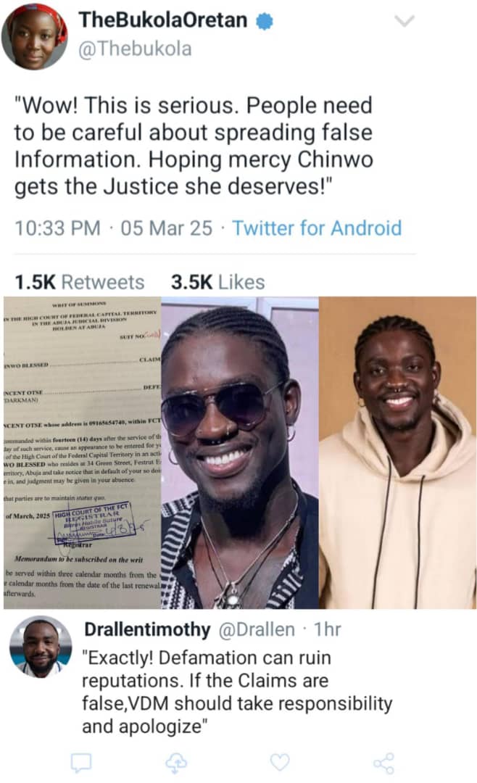
Task: Click the @Thebukola handle
Action: [135, 49]
